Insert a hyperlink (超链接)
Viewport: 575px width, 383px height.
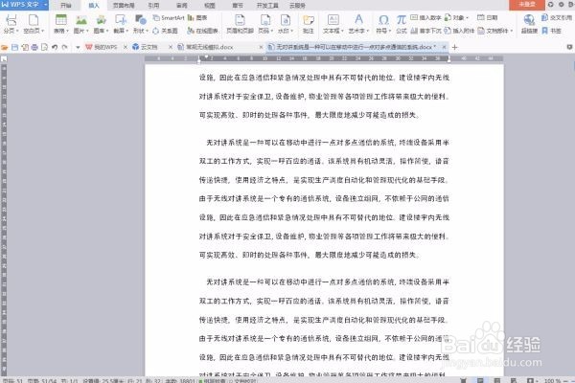pos(529,24)
